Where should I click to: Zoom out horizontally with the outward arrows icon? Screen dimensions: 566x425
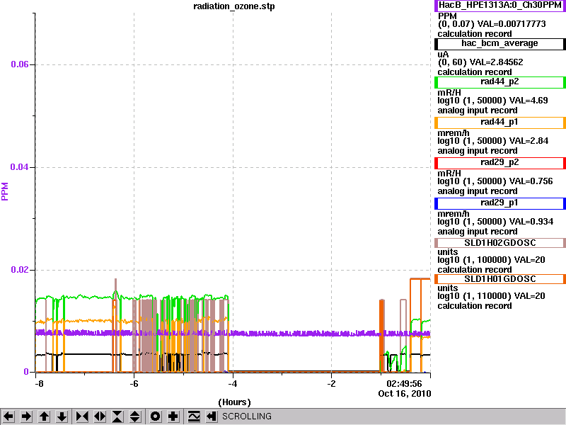tap(100, 416)
